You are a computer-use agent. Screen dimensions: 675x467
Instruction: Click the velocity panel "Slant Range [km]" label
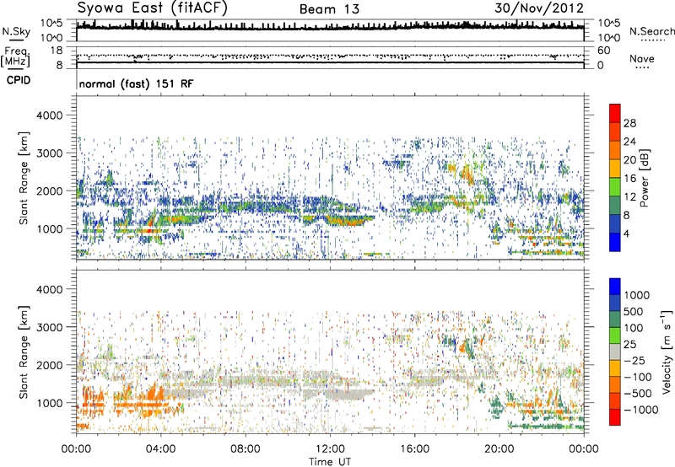24,352
